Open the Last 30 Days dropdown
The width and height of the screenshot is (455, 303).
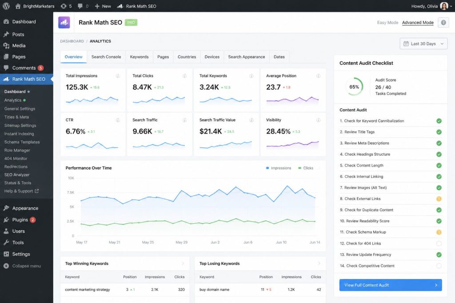[x=423, y=44]
